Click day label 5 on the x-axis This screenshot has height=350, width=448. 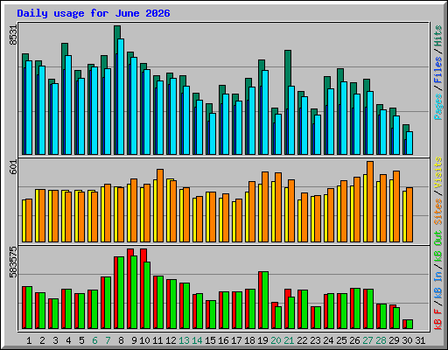81,340
